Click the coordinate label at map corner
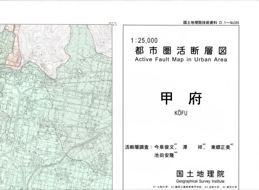259x190 pixels. point(113,24)
